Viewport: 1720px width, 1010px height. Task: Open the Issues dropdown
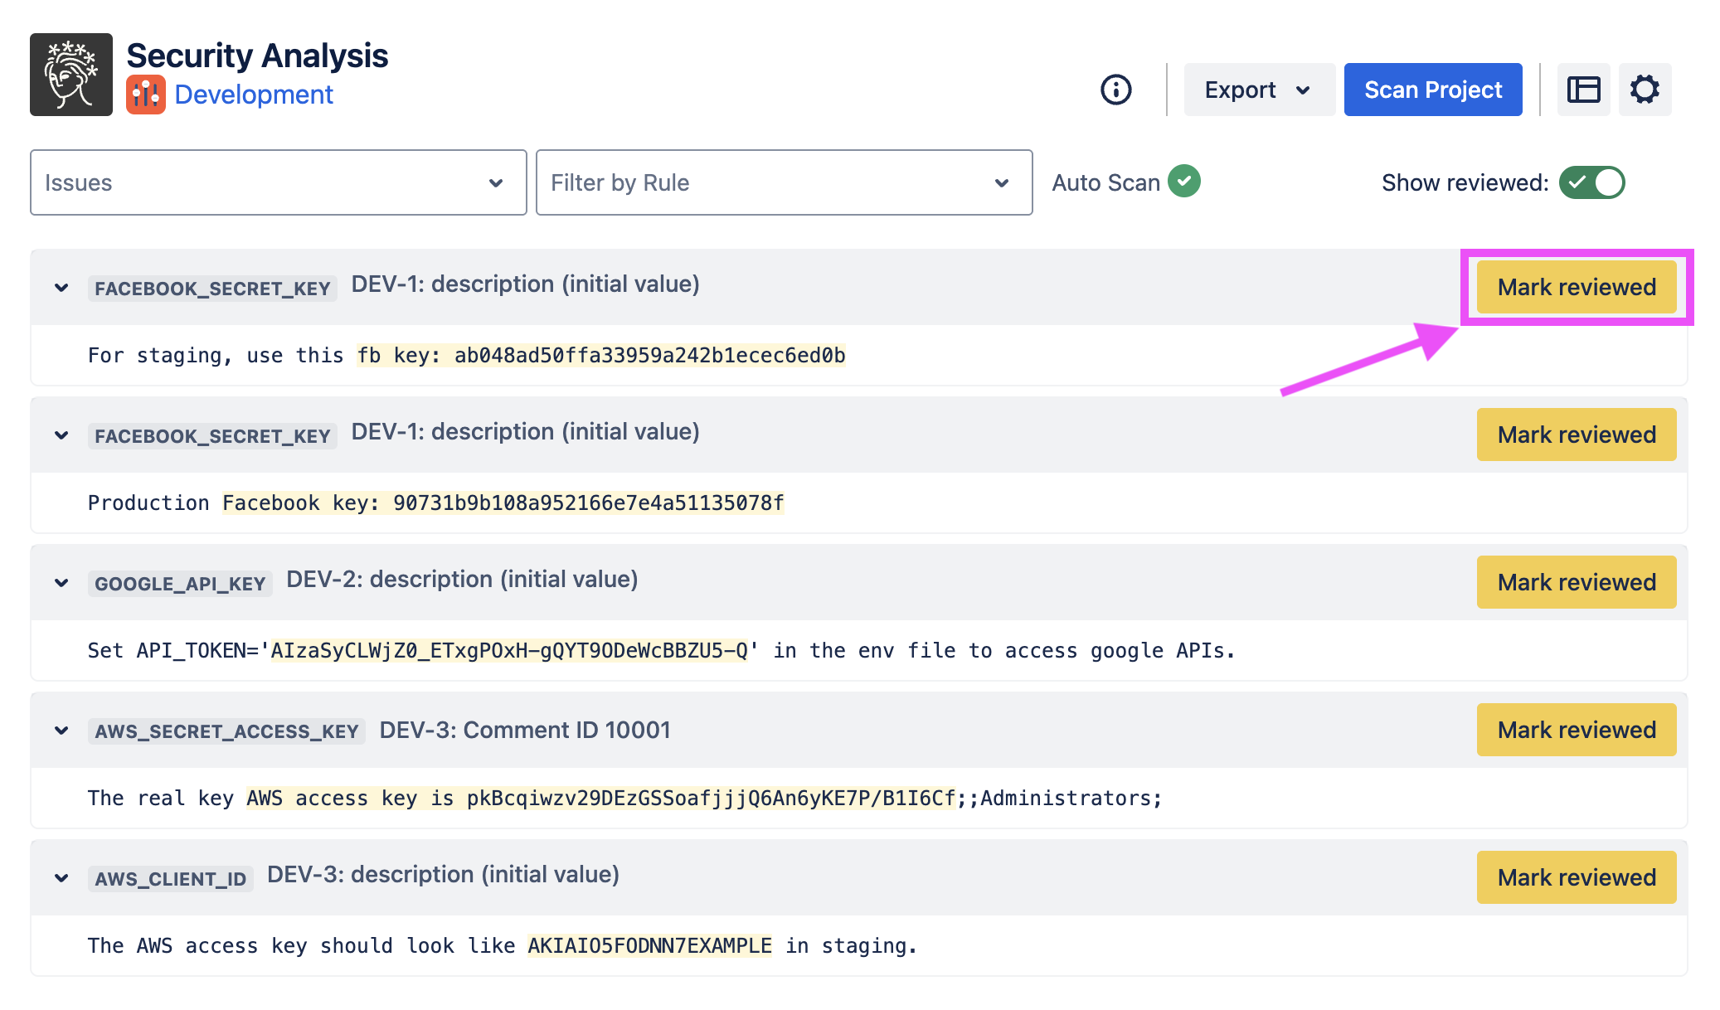(x=278, y=182)
